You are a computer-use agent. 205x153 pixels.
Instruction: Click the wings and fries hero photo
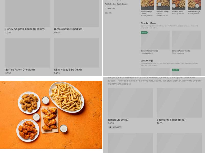(x=51, y=115)
